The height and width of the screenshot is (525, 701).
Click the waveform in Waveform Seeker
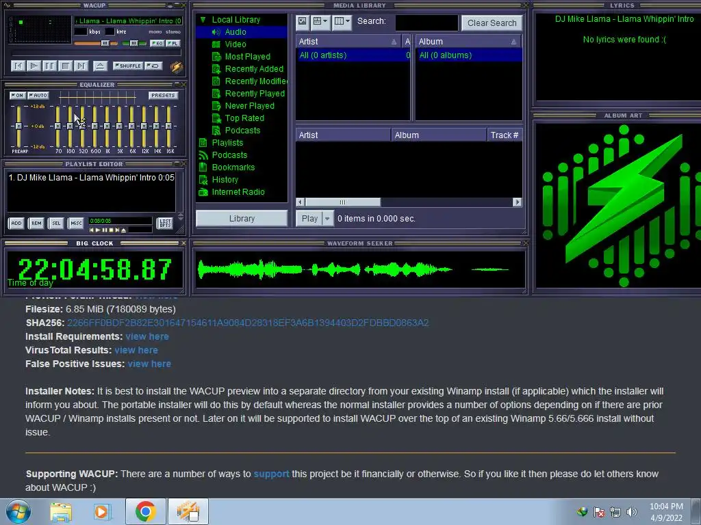(x=359, y=269)
